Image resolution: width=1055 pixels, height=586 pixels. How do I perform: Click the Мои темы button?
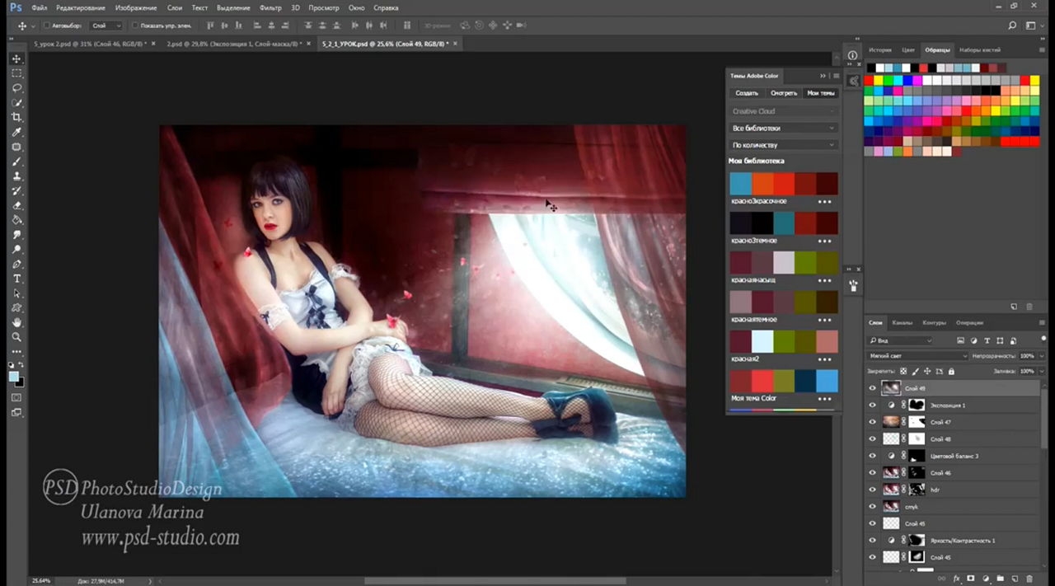821,93
